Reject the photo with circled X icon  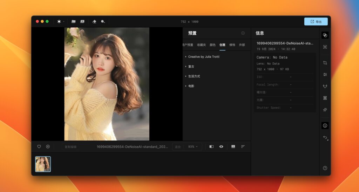click(x=48, y=146)
